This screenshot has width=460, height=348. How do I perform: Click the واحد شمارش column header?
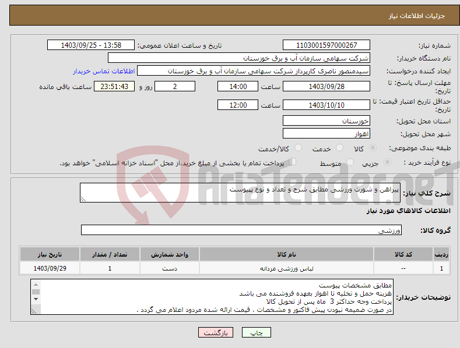(x=170, y=254)
